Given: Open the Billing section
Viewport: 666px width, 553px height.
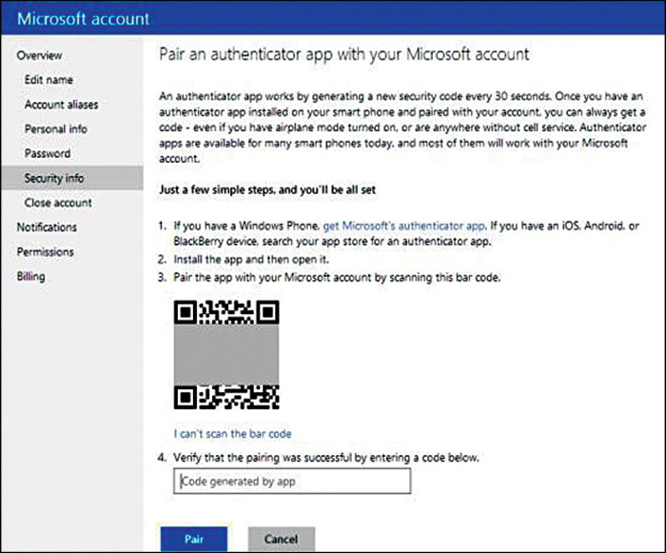Looking at the screenshot, I should click(x=30, y=277).
